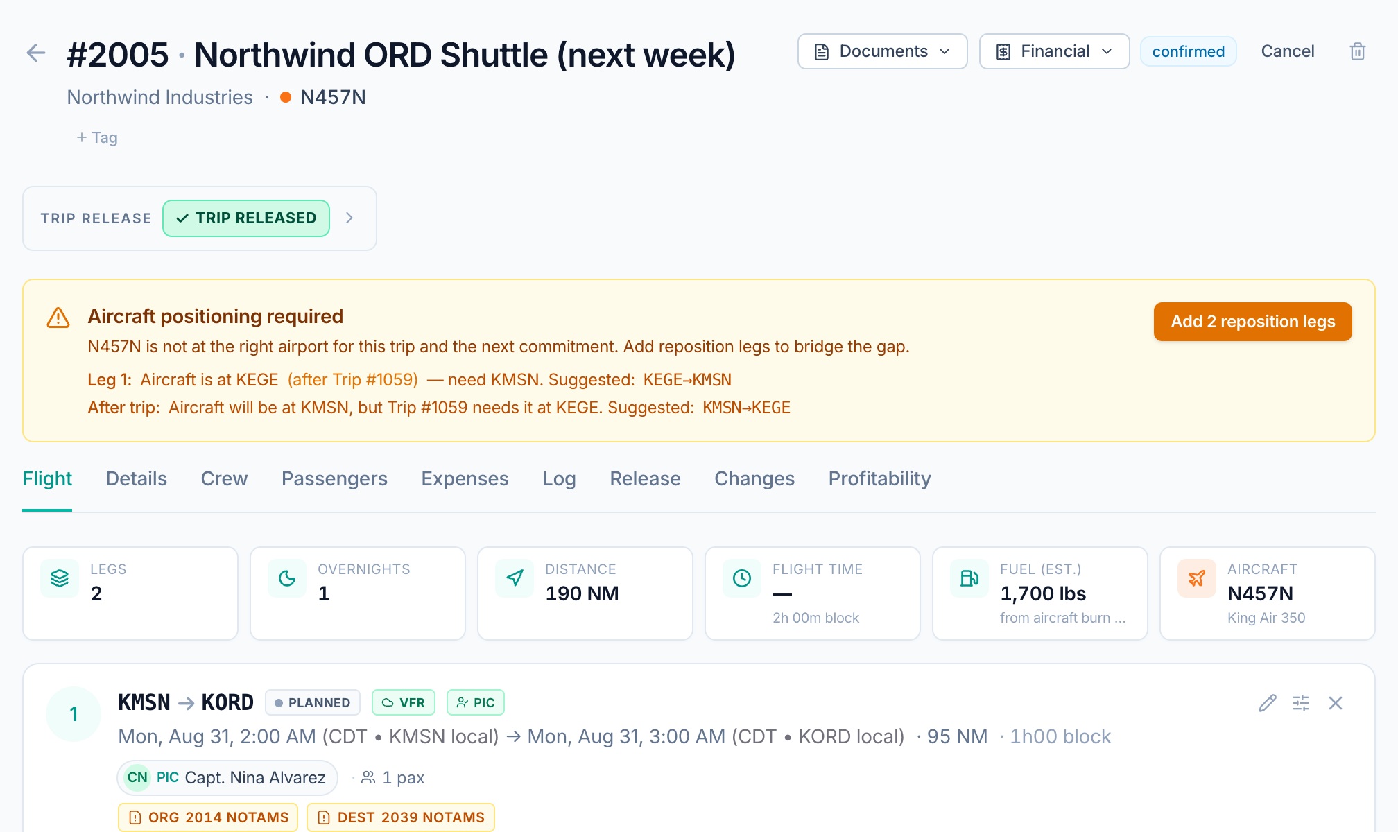The width and height of the screenshot is (1398, 832).
Task: Click the Fuel pump icon
Action: 969,578
